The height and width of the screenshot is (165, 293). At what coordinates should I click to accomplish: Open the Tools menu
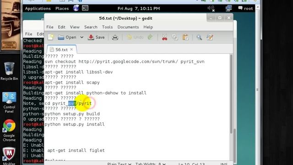pyautogui.click(x=107, y=27)
